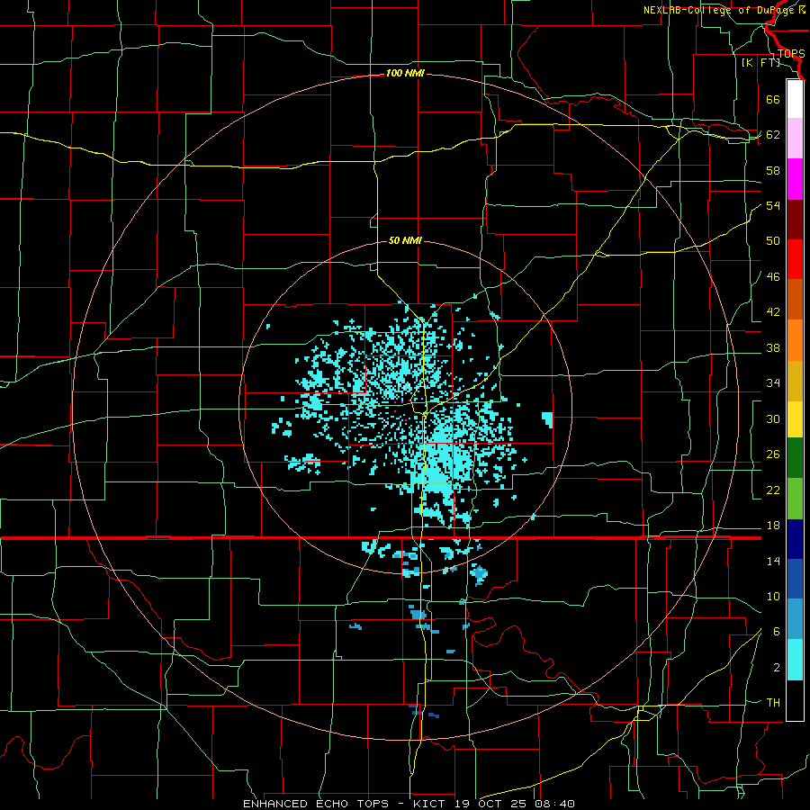
Task: Click the dark red legend swatch
Action: click(x=795, y=219)
